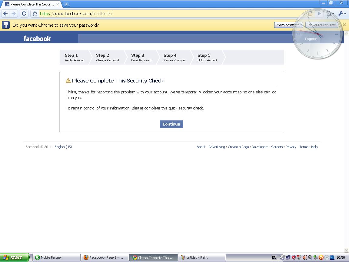The width and height of the screenshot is (349, 262).
Task: Switch to Mobile Partner in taskbar
Action: click(57, 257)
